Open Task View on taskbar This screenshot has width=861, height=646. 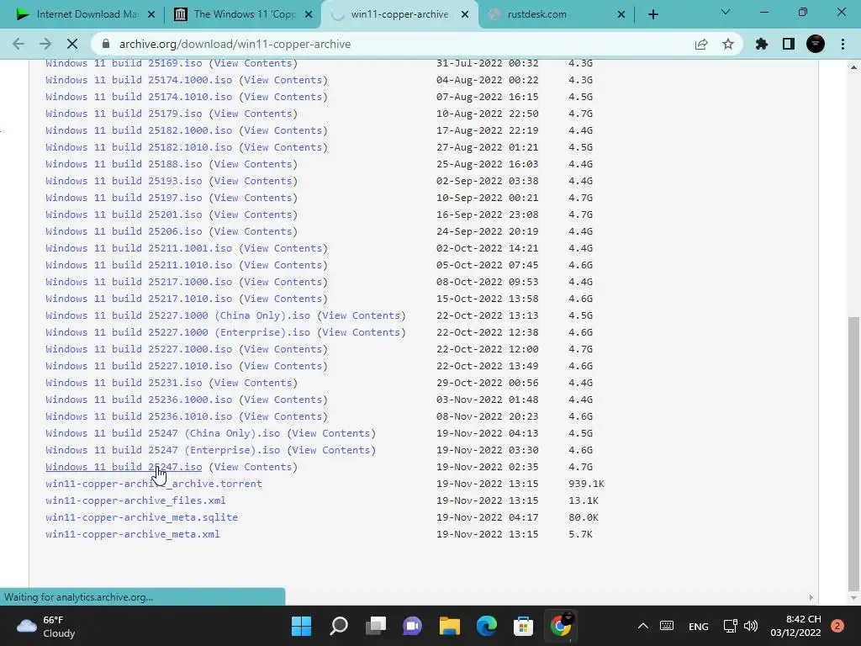[x=376, y=626]
